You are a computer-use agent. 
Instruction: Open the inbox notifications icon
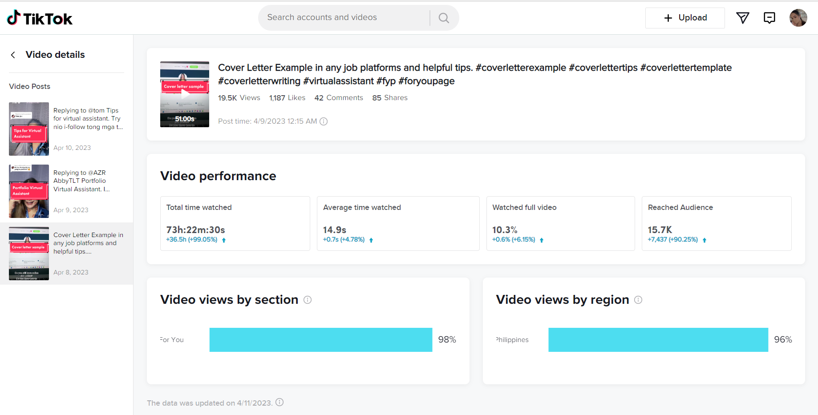pyautogui.click(x=769, y=18)
